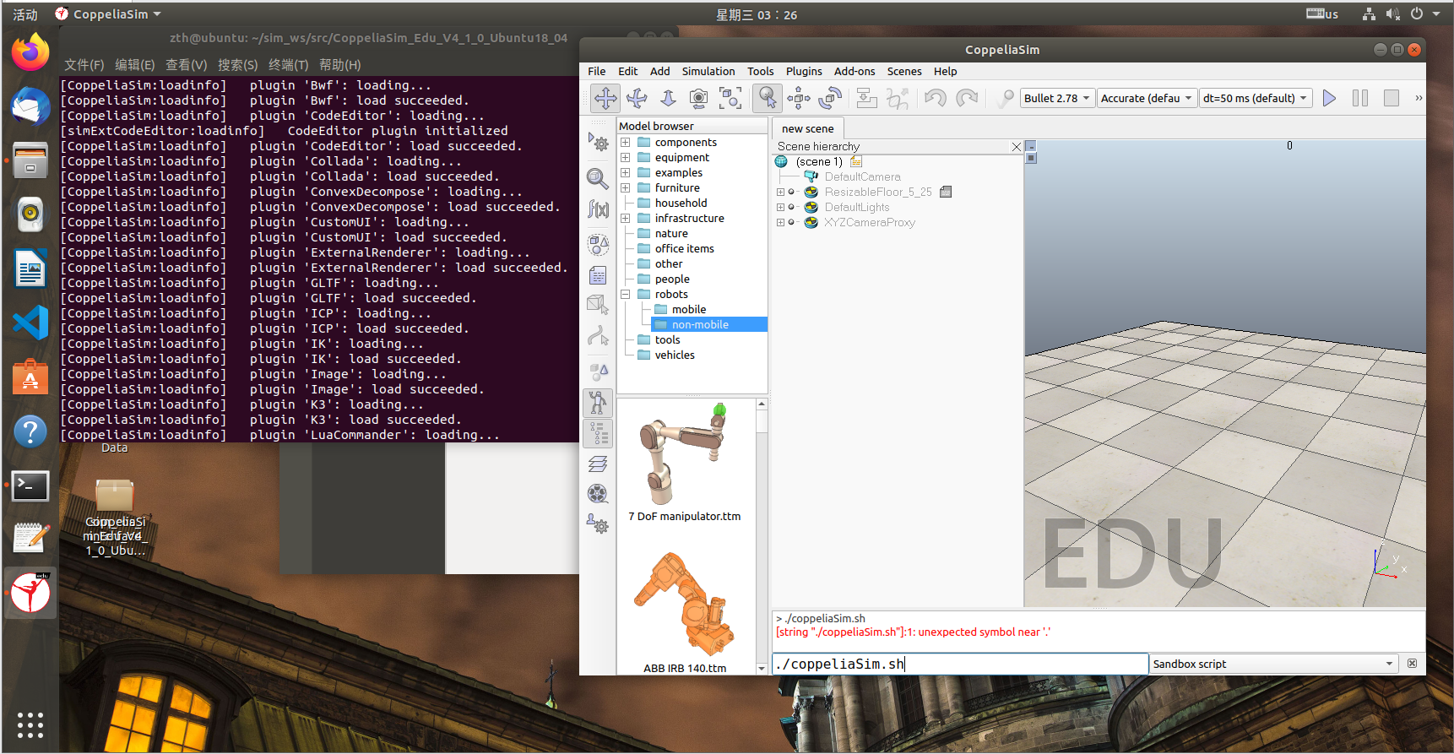Open the layers sidebar icon
This screenshot has width=1454, height=754.
tap(598, 464)
